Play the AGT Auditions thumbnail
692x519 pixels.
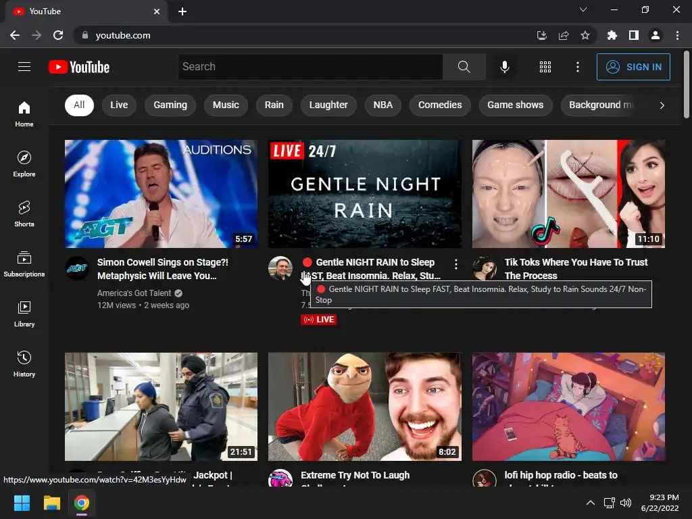click(x=161, y=194)
